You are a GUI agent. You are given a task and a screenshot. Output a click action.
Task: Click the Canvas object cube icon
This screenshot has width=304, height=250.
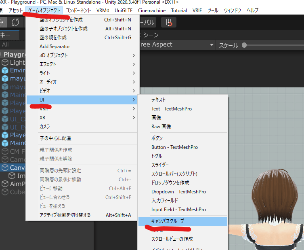tap(5, 167)
